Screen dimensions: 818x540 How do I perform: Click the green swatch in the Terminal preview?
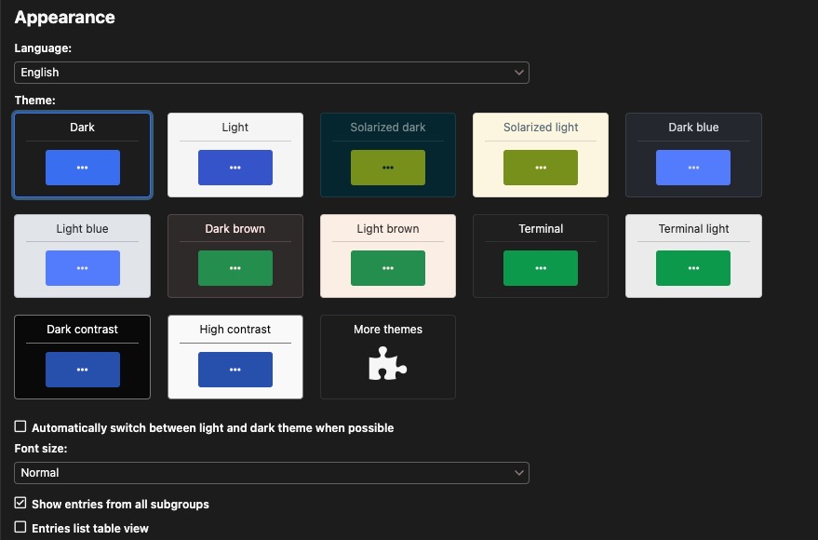pos(540,268)
